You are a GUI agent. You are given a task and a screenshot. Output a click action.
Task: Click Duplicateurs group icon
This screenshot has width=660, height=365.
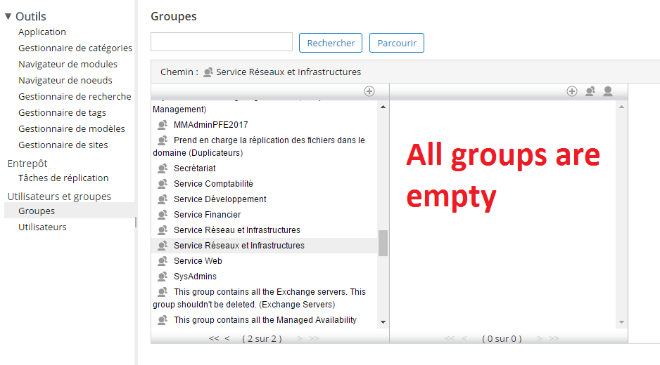[163, 140]
